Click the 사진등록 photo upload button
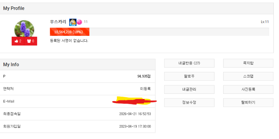Viewport: 279px width, 139px height. 248,89
